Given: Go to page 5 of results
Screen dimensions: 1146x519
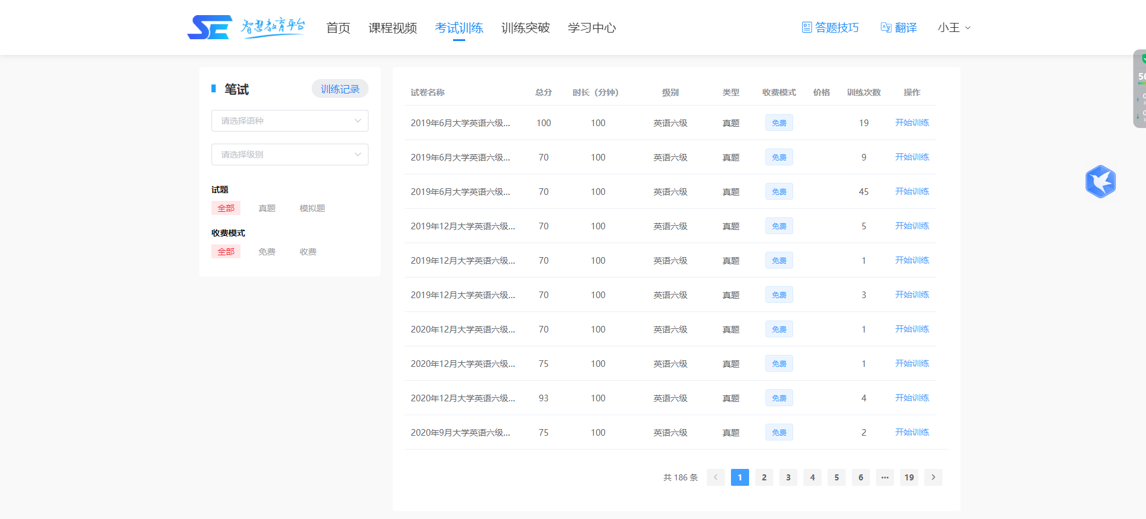Looking at the screenshot, I should tap(837, 477).
